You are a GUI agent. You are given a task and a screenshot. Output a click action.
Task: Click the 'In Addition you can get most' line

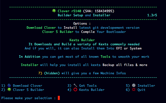84,57
